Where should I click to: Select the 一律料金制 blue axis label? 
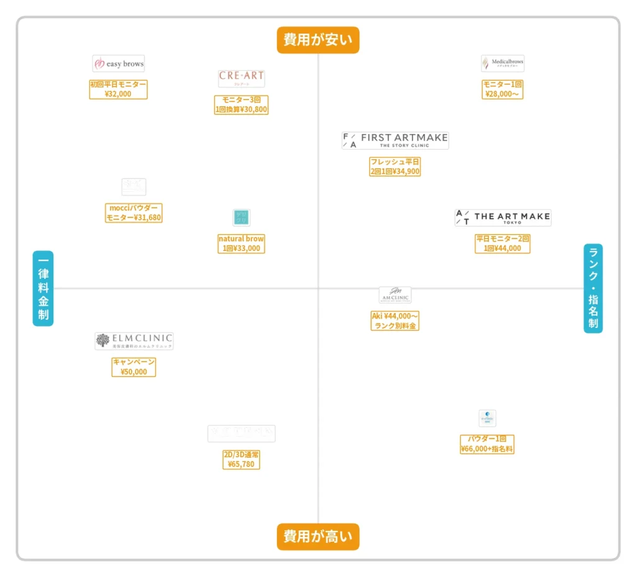(x=43, y=288)
